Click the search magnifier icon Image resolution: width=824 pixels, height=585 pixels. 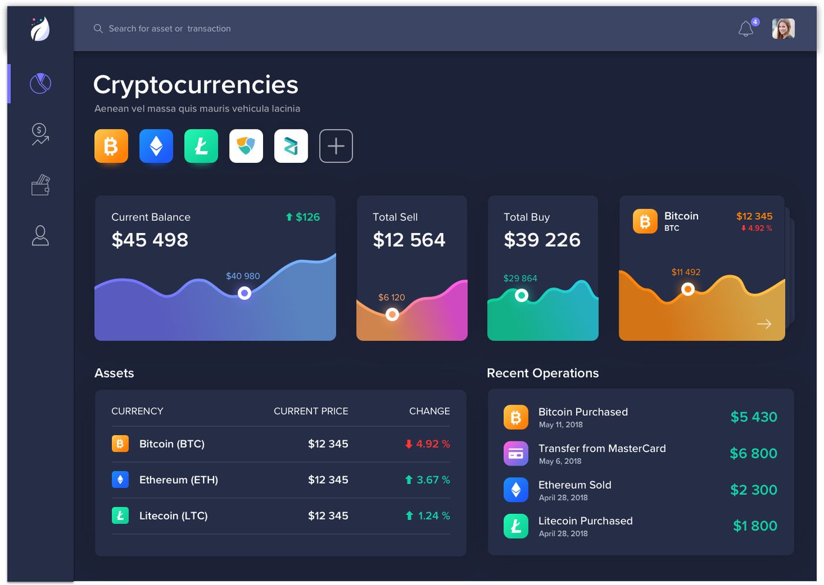tap(98, 28)
